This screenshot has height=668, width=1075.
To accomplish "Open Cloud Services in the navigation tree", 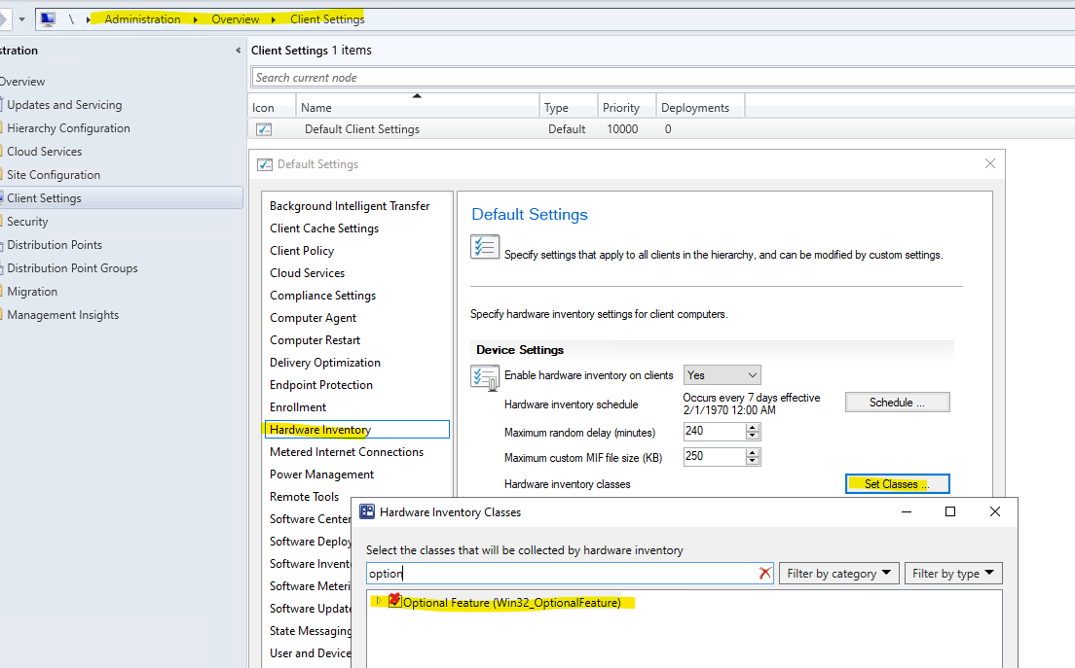I will [x=45, y=152].
